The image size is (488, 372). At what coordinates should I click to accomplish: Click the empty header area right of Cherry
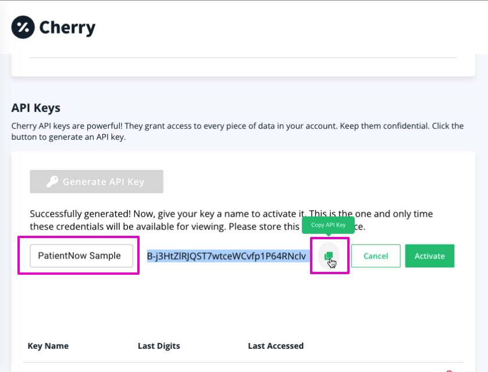[x=291, y=27]
